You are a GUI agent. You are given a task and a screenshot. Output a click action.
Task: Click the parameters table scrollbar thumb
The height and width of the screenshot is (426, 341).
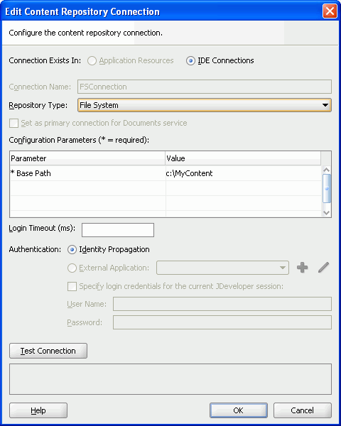(x=327, y=188)
